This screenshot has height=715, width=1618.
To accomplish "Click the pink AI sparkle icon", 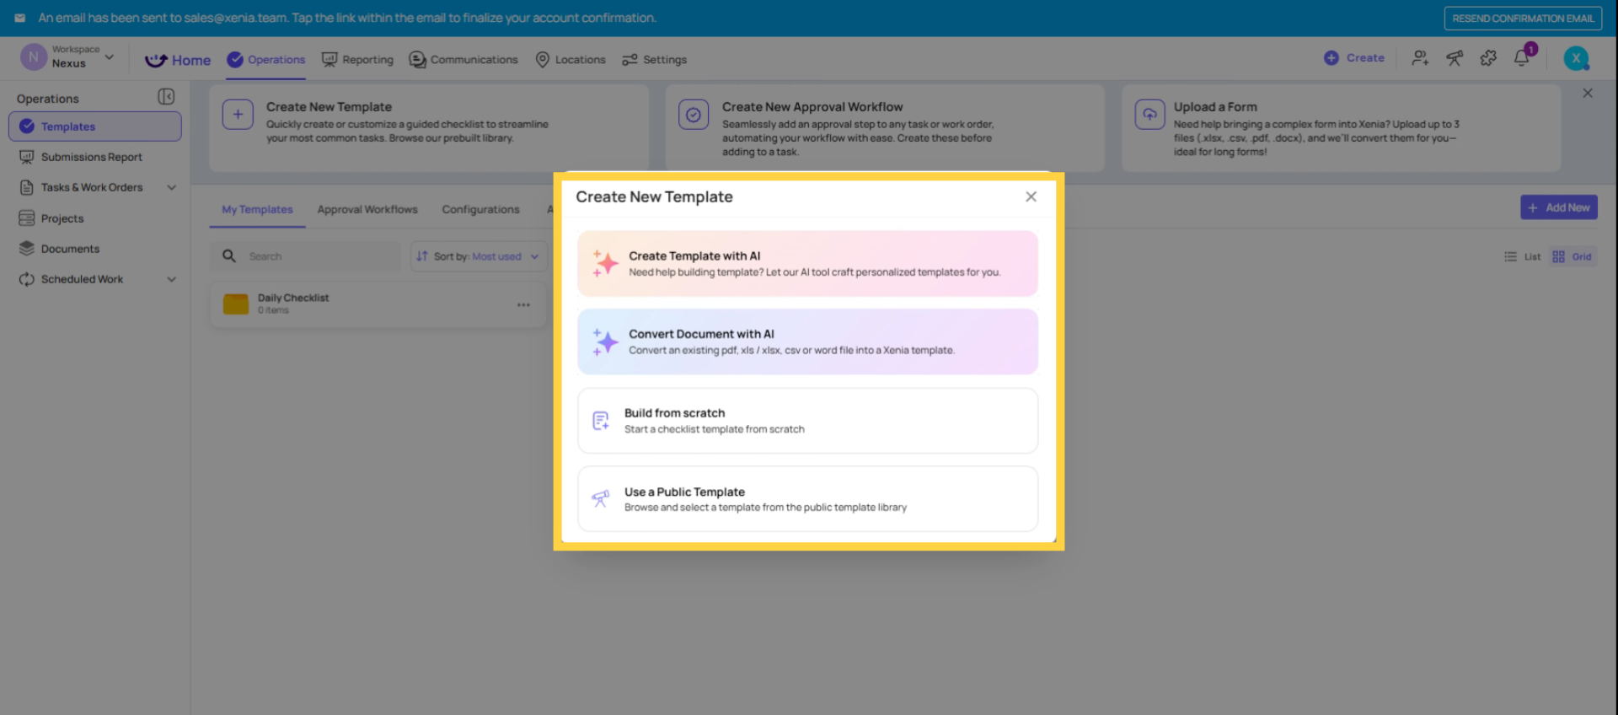I will pos(605,263).
